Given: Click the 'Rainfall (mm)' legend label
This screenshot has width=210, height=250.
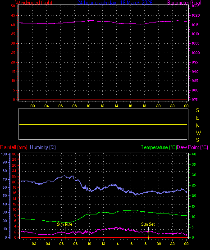Looking at the screenshot, I should [x=14, y=147].
